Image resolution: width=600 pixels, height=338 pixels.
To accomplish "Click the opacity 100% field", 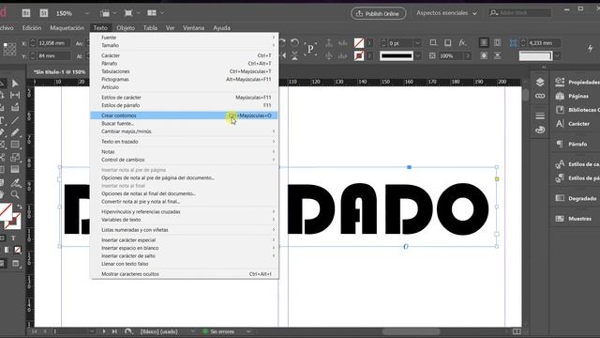I will click(x=451, y=56).
